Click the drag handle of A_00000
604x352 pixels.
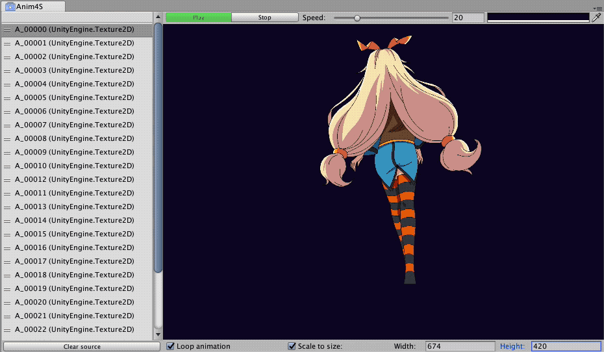tap(7, 30)
